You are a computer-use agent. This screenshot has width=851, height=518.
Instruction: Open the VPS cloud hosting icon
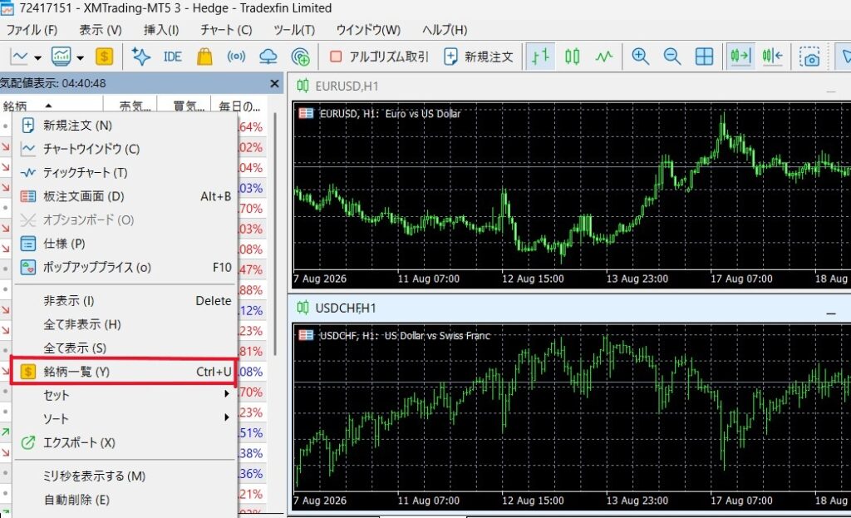tap(268, 57)
